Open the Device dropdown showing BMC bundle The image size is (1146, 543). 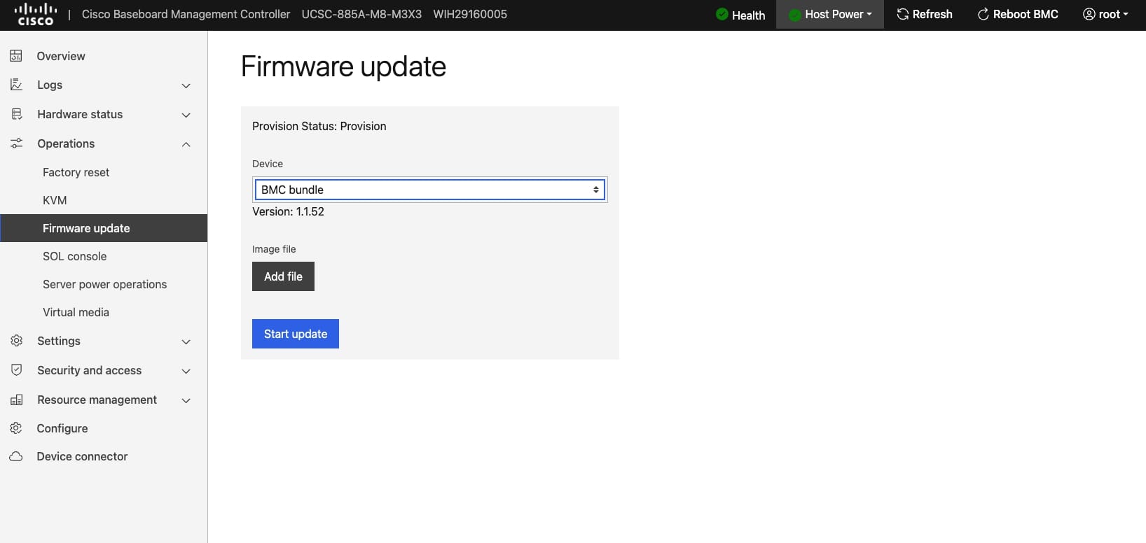point(430,190)
